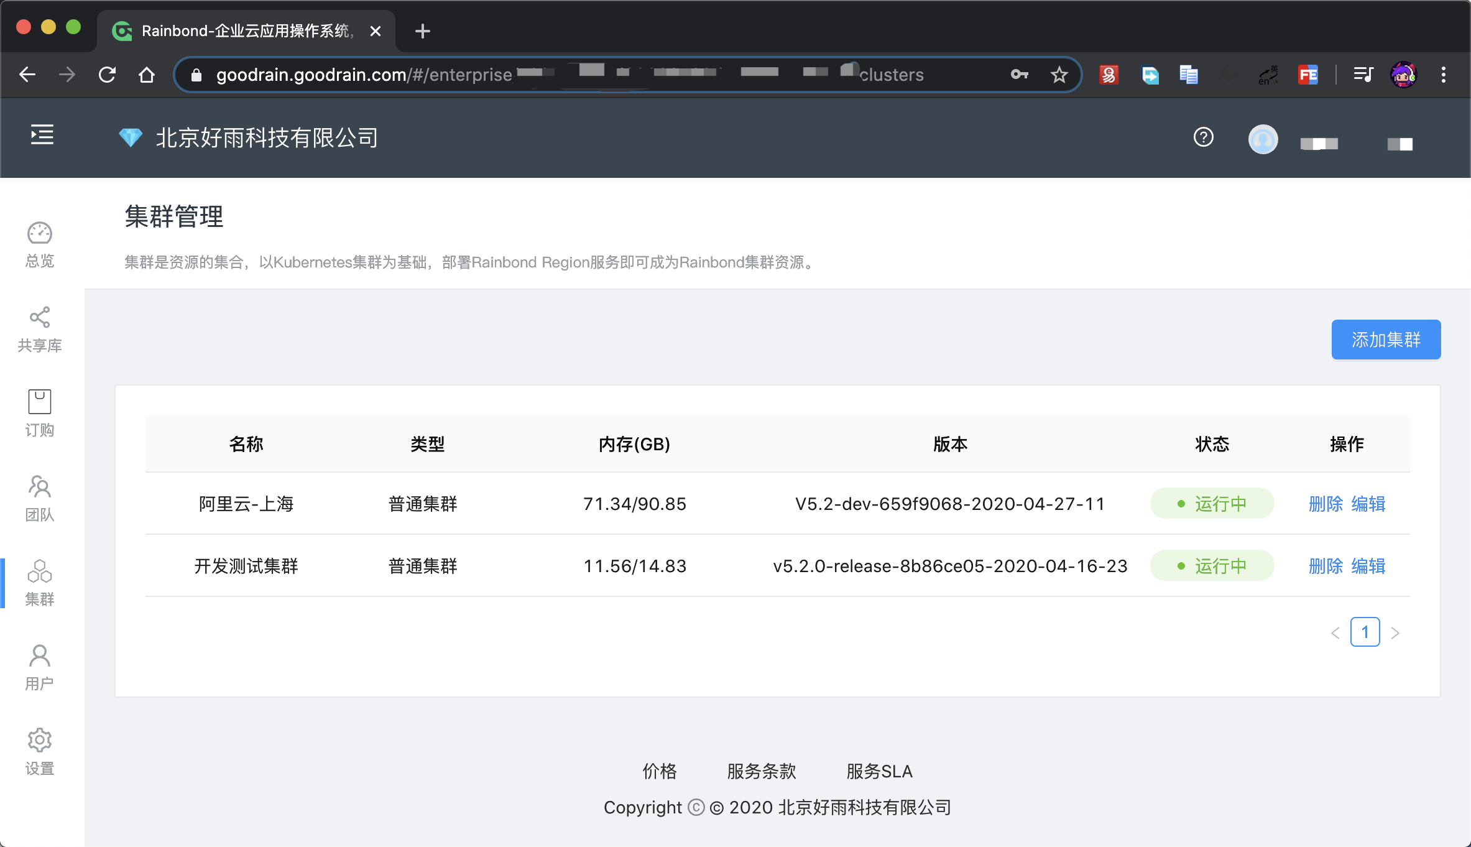Viewport: 1471px width, 847px height.
Task: Click the document copy extension icon
Action: pyautogui.click(x=1189, y=75)
